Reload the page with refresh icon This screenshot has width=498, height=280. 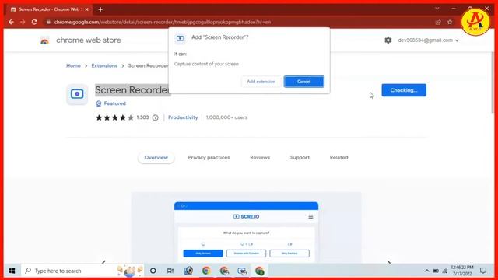point(34,22)
